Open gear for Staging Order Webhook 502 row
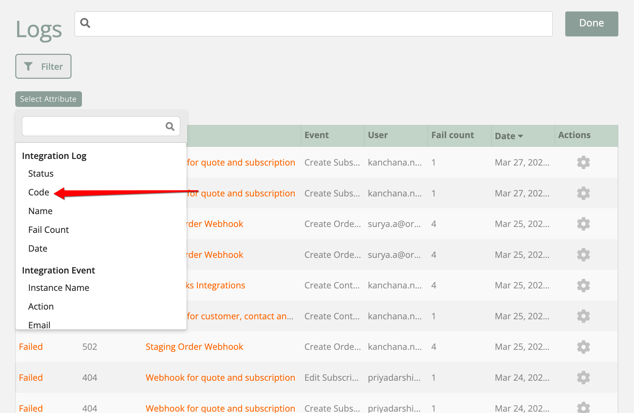This screenshot has width=634, height=413. 583,347
